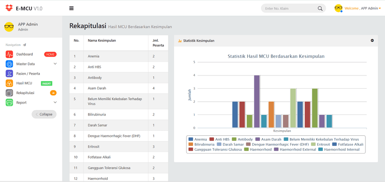Click the Collapse sidebar button
This screenshot has height=182, width=385.
pos(44,114)
